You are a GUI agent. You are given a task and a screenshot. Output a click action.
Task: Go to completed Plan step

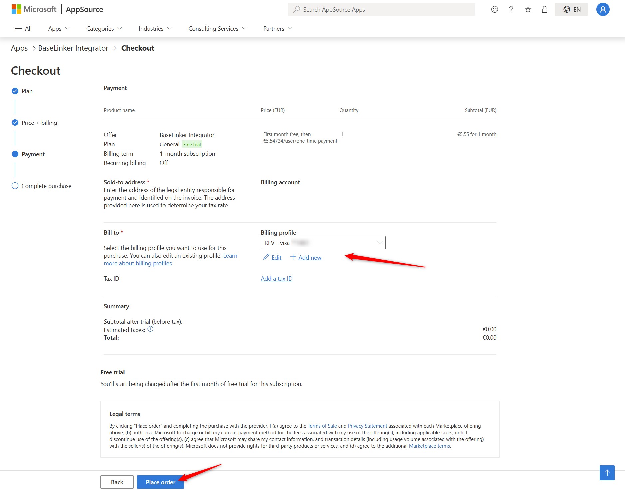[22, 91]
